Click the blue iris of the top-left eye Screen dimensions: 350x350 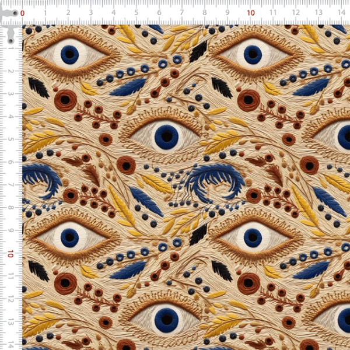click(69, 55)
